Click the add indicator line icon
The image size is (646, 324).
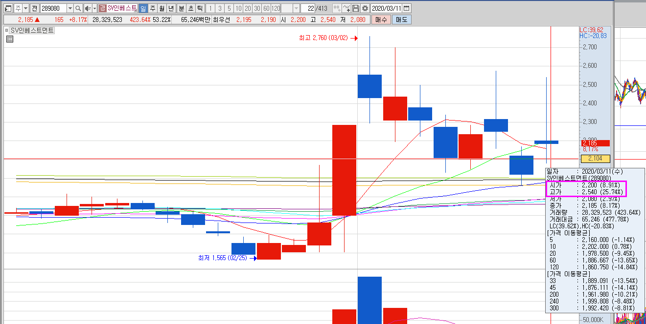coord(346,8)
